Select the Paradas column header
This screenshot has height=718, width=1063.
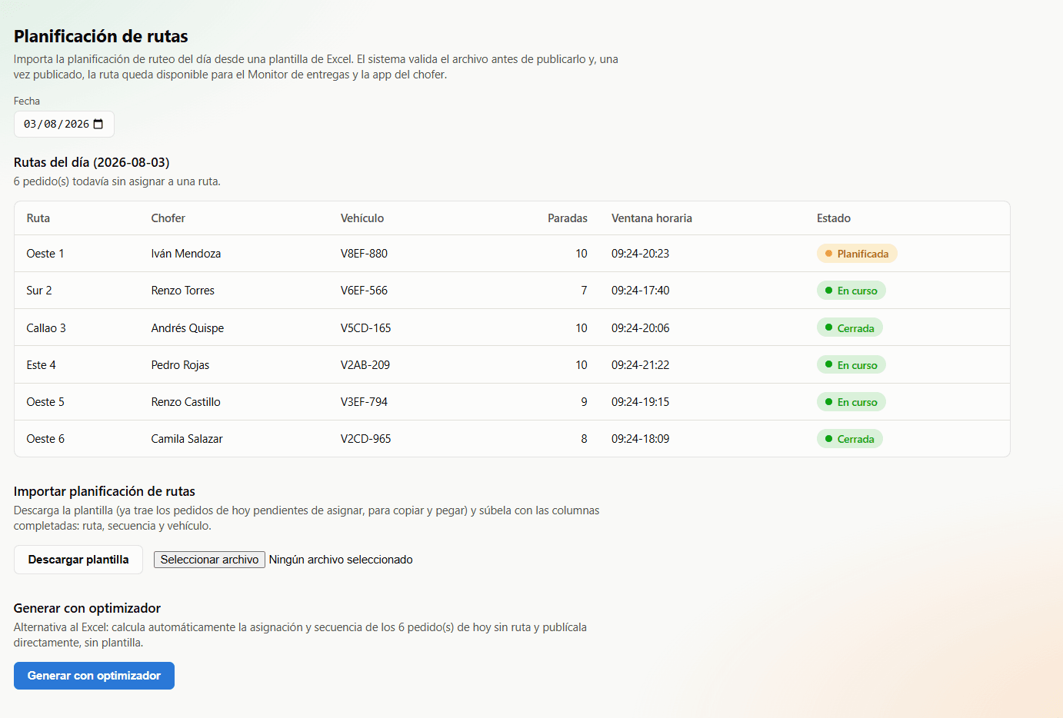[x=568, y=218]
